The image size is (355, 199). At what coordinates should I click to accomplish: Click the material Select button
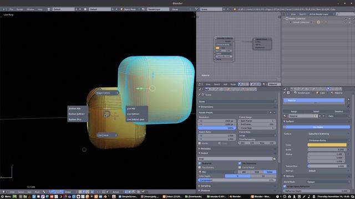316,112
